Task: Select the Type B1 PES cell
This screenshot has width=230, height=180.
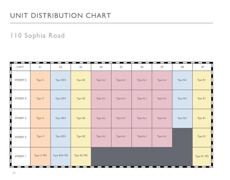Action: (x=202, y=156)
